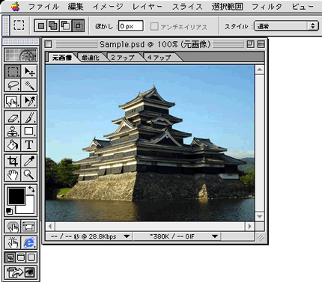Open the レイヤー menu
Screen dimensions: 322x282
[148, 7]
